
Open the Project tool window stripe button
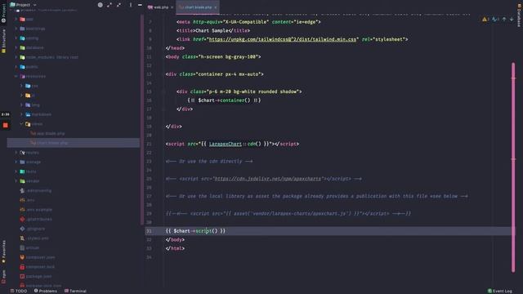[3, 13]
